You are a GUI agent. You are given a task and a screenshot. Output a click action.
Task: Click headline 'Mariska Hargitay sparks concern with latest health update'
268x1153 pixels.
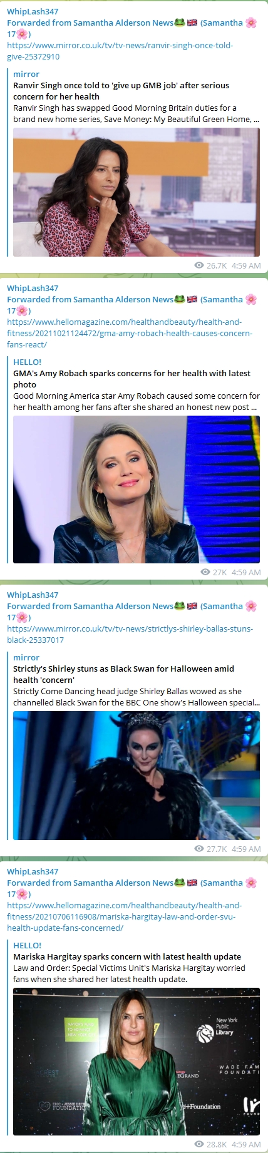pyautogui.click(x=127, y=956)
